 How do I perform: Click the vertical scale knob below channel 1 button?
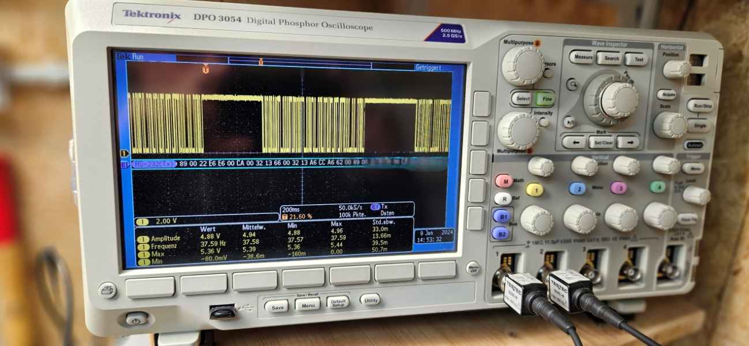tap(537, 220)
